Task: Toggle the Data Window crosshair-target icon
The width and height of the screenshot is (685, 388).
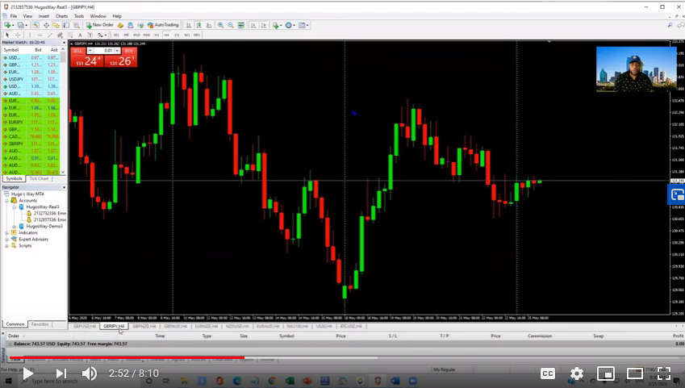Action: tap(46, 25)
